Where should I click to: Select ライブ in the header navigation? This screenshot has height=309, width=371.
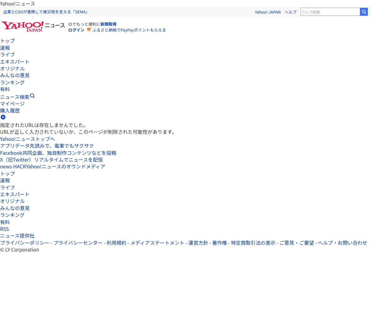(x=7, y=55)
